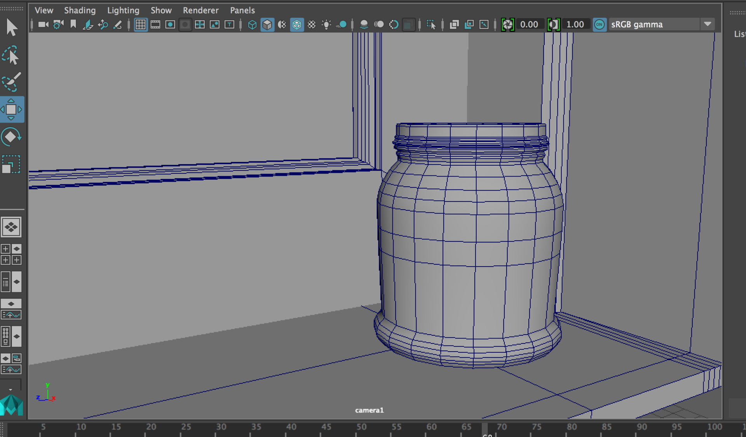Activate the Paint Selection tool
The image size is (746, 437).
[x=11, y=82]
